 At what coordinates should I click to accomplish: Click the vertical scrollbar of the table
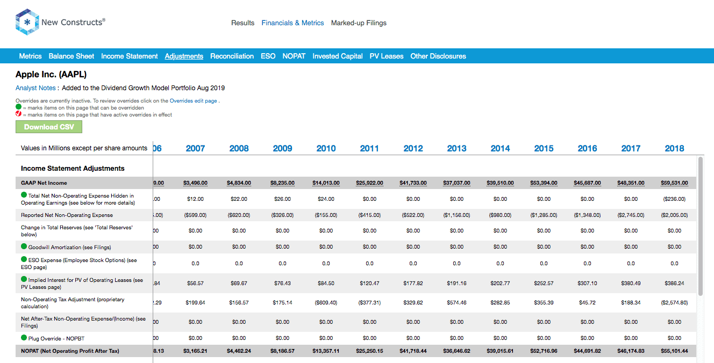(700, 226)
